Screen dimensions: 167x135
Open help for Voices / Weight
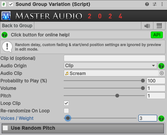click(x=161, y=118)
